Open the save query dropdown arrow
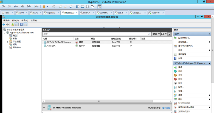Screen dimensions: 214x113 click(166, 34)
